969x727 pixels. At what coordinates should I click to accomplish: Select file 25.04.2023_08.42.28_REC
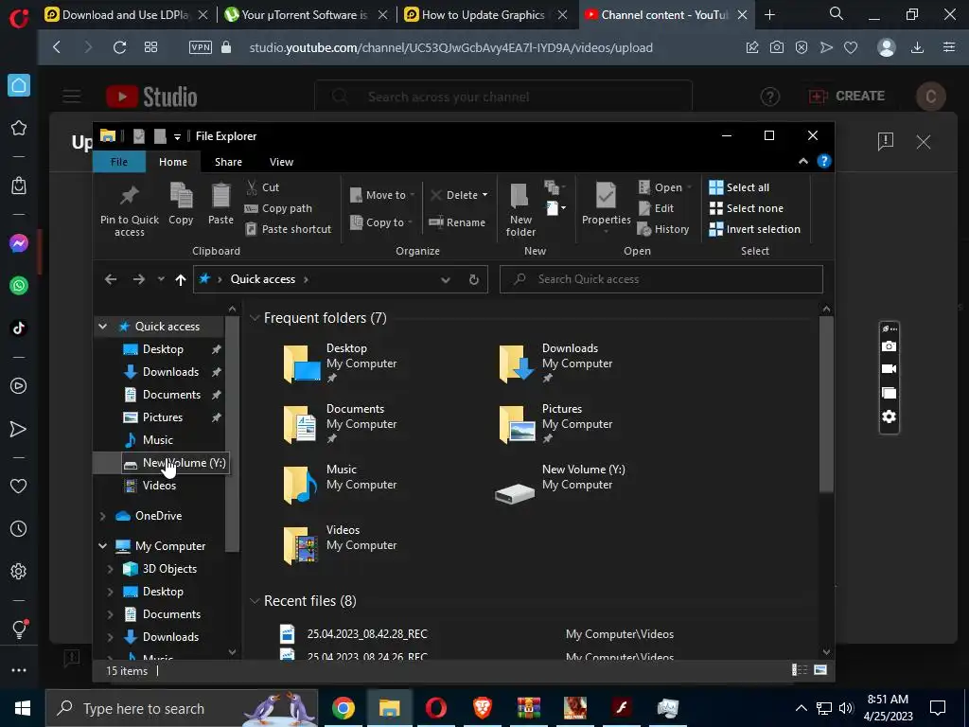click(x=367, y=633)
